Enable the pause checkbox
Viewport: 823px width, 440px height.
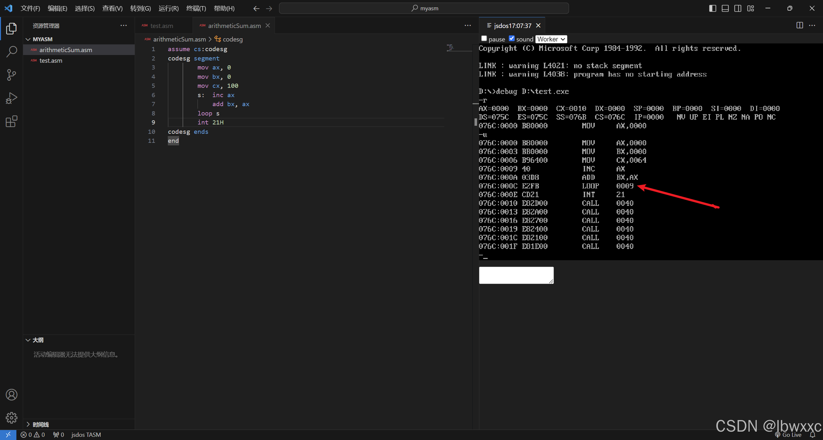click(484, 39)
